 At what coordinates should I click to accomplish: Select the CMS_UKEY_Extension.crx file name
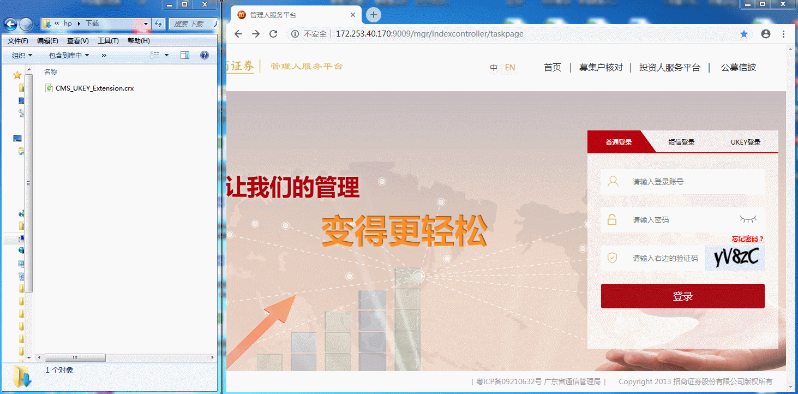coord(94,88)
